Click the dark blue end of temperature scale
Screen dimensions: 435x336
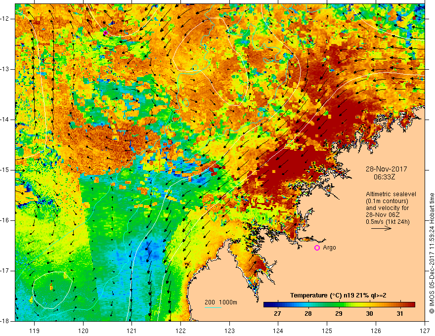pos(267,305)
